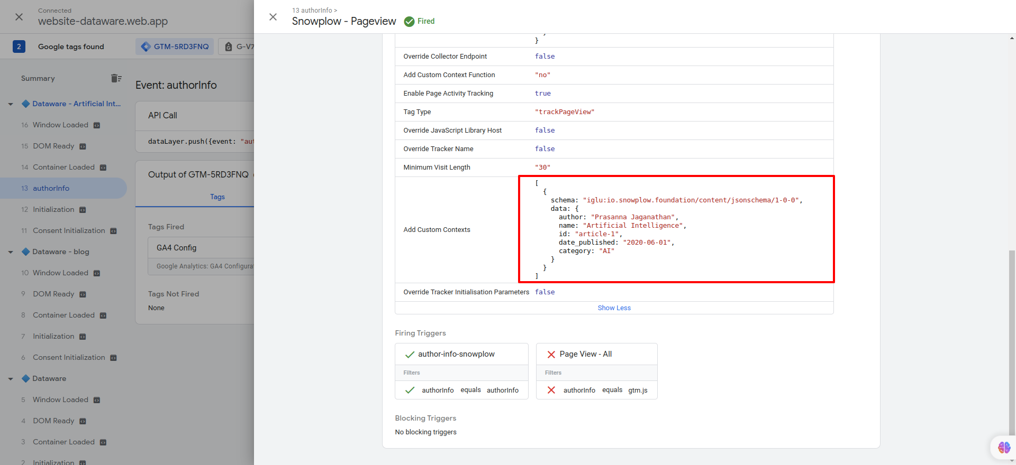Click the number 2 tags found badge

(x=19, y=46)
